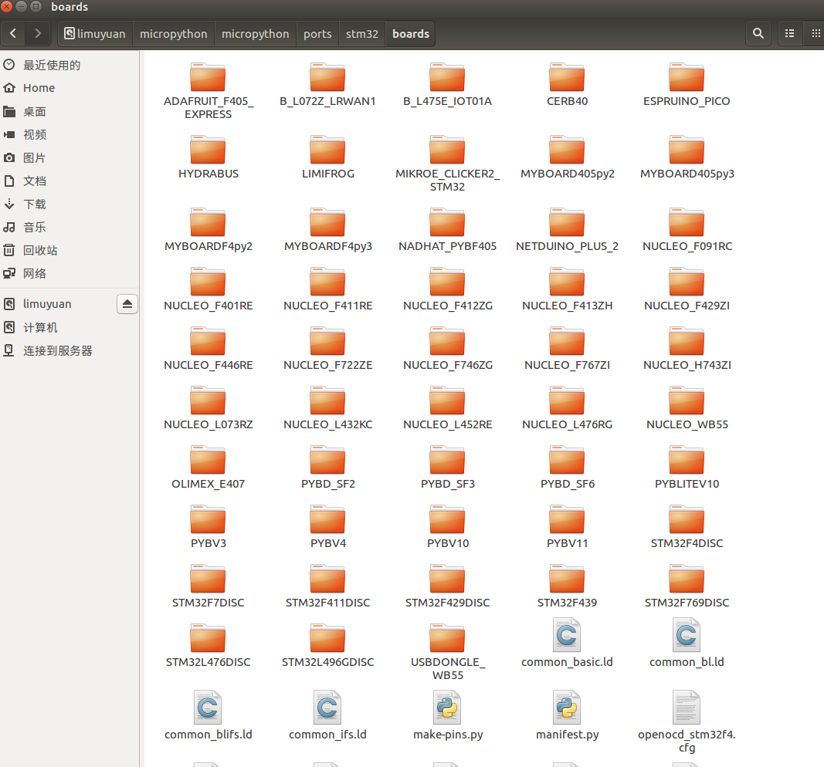Open the search magnifier button
Viewport: 824px width, 767px height.
[758, 34]
